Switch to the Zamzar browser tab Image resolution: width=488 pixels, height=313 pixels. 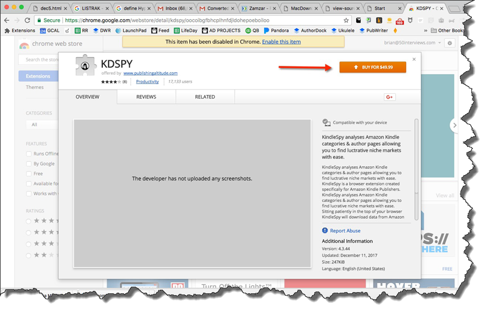click(258, 8)
